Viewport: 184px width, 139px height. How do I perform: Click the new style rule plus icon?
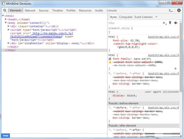[164, 23]
